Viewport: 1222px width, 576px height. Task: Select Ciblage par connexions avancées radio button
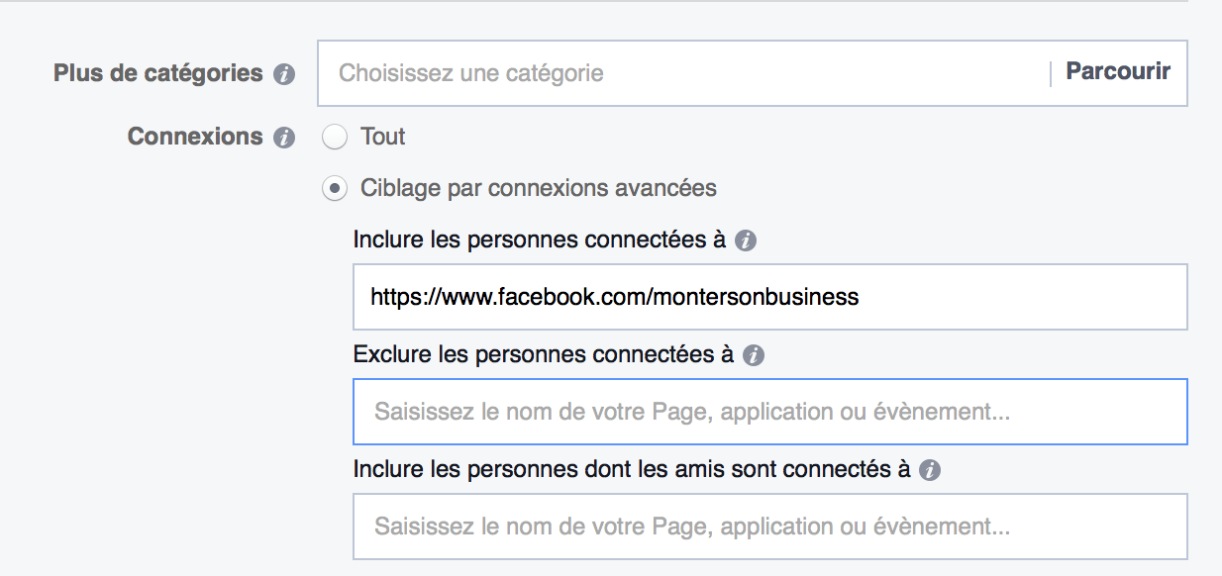[335, 188]
